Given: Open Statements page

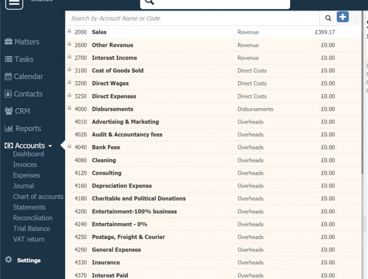Looking at the screenshot, I should click(x=29, y=207).
